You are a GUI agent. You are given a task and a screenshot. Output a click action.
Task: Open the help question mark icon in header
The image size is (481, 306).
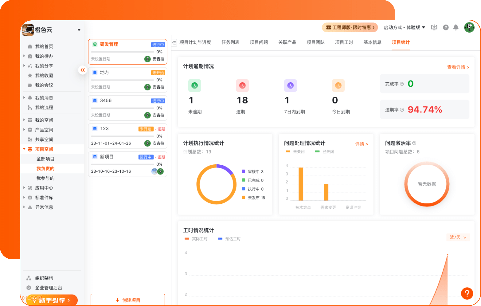click(x=446, y=28)
